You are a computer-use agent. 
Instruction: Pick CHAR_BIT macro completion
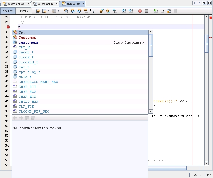[80, 87]
